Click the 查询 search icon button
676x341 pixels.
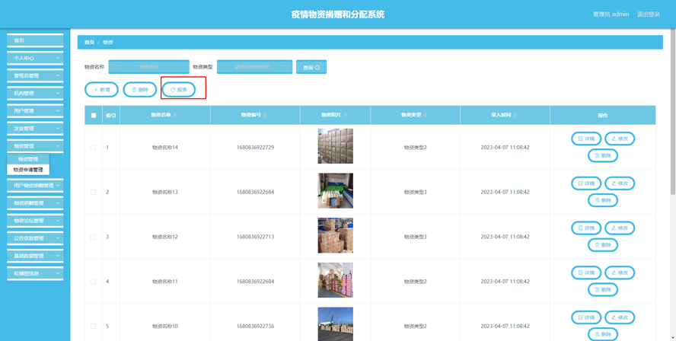coord(311,67)
